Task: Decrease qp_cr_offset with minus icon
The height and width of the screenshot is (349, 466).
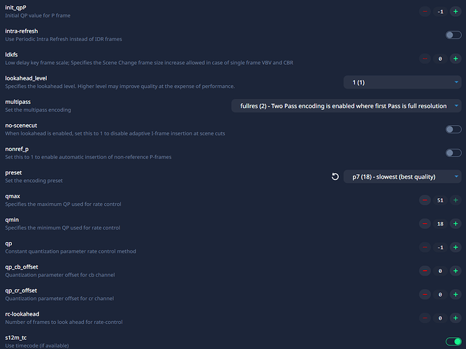Action: 425,295
